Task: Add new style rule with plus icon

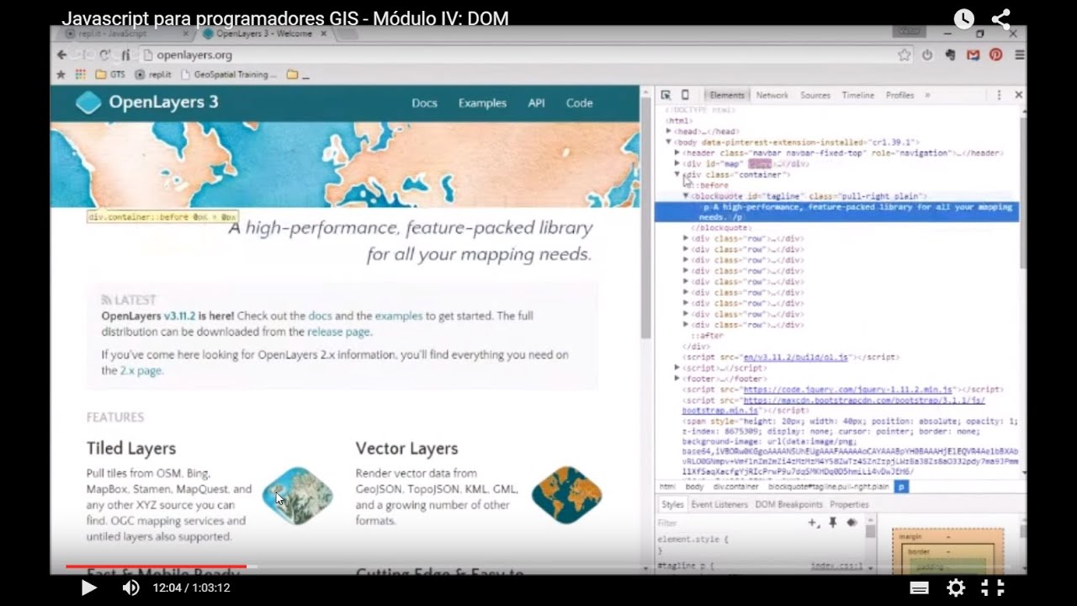Action: point(813,523)
